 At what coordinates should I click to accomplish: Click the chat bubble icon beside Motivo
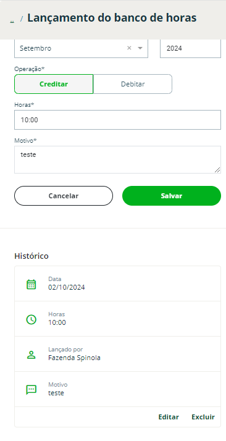(31, 390)
